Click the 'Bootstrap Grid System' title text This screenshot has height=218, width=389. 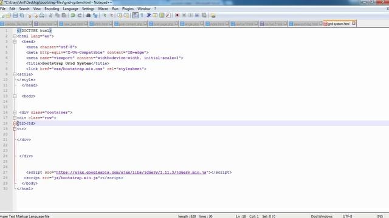(66, 63)
